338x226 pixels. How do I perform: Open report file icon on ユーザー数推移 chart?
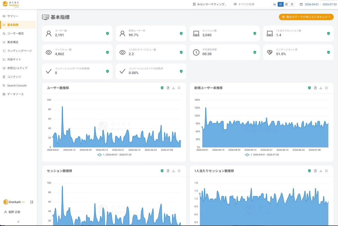click(168, 88)
